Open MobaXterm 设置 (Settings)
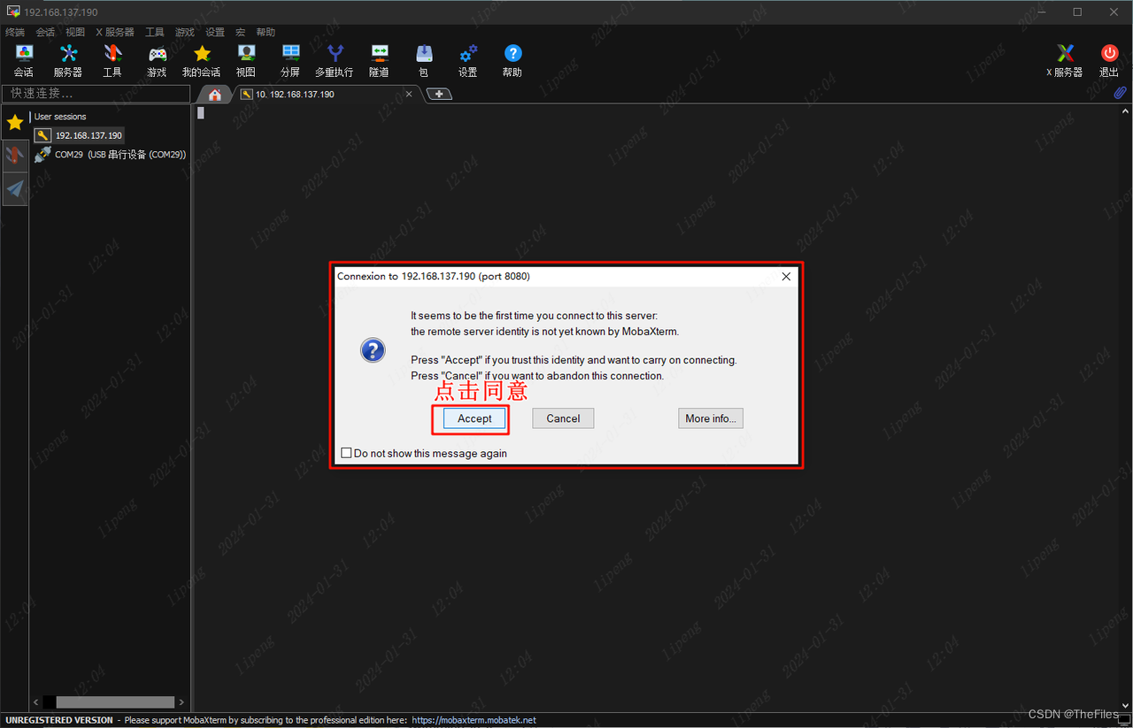Screen dimensions: 1133x728 point(467,60)
